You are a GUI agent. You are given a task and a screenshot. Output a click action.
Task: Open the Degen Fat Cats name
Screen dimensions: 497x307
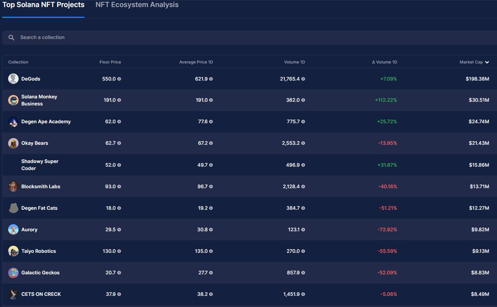(x=39, y=208)
